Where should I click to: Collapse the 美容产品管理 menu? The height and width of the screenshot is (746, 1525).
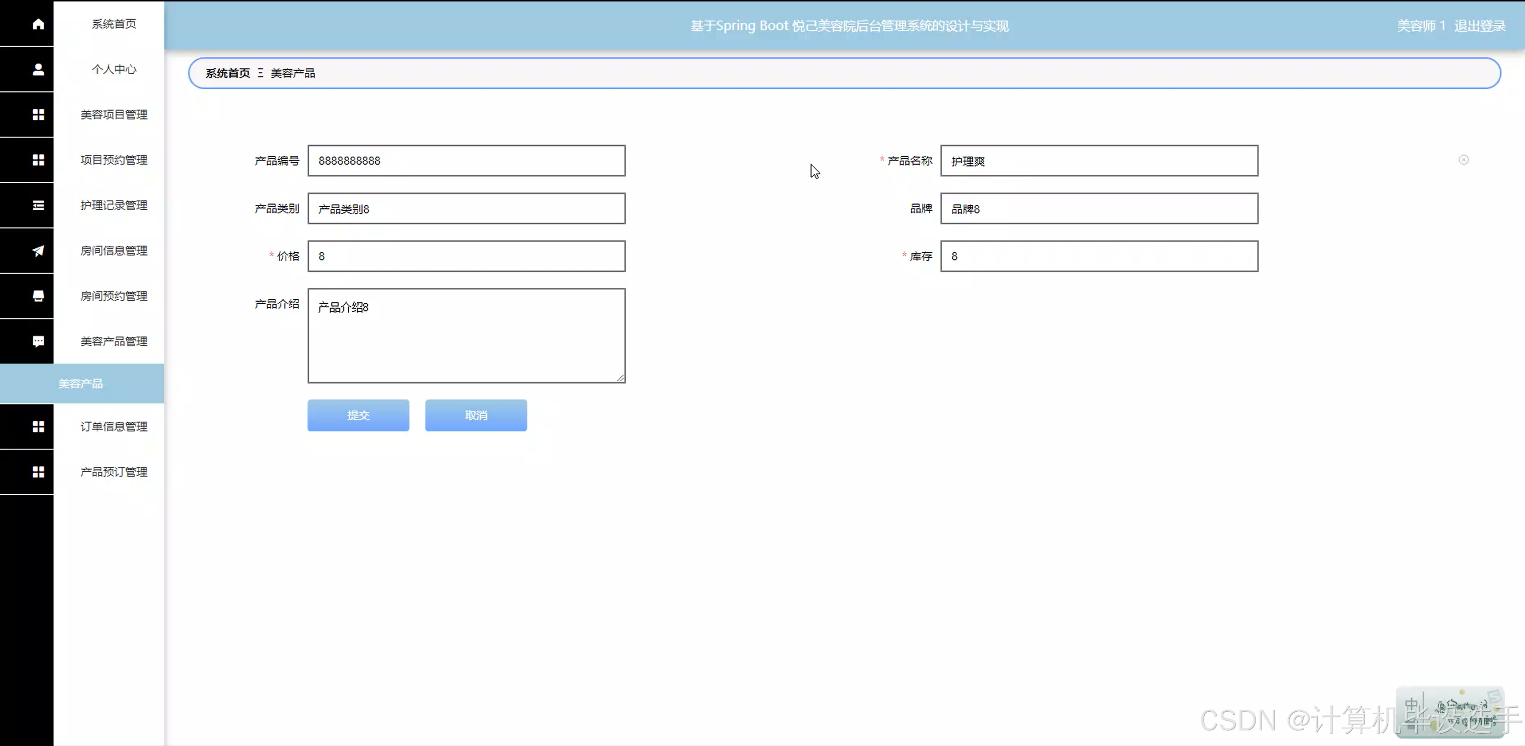click(x=114, y=341)
